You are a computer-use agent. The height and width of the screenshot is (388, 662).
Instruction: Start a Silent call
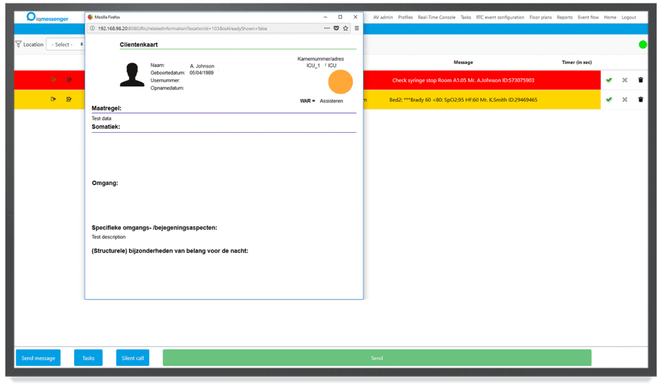coord(132,358)
